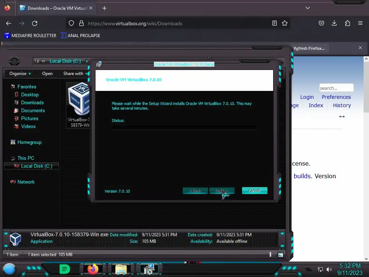
Task: Switch Explorer to details view
Action: click(270, 254)
